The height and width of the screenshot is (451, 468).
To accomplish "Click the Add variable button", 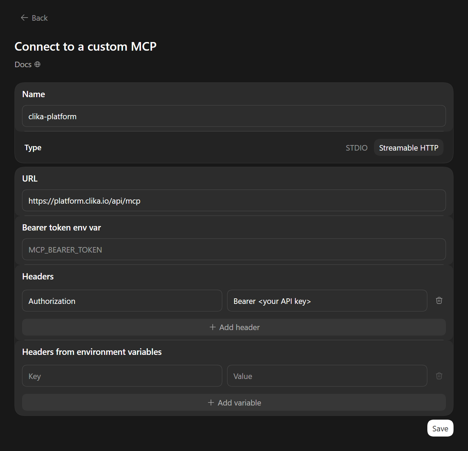I will 234,402.
